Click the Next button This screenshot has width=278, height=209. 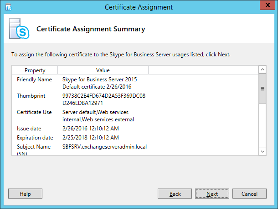pyautogui.click(x=212, y=194)
